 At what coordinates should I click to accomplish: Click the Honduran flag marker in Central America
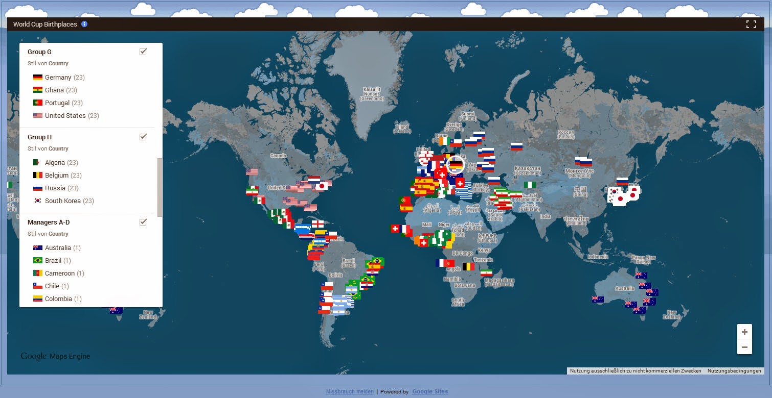point(301,228)
